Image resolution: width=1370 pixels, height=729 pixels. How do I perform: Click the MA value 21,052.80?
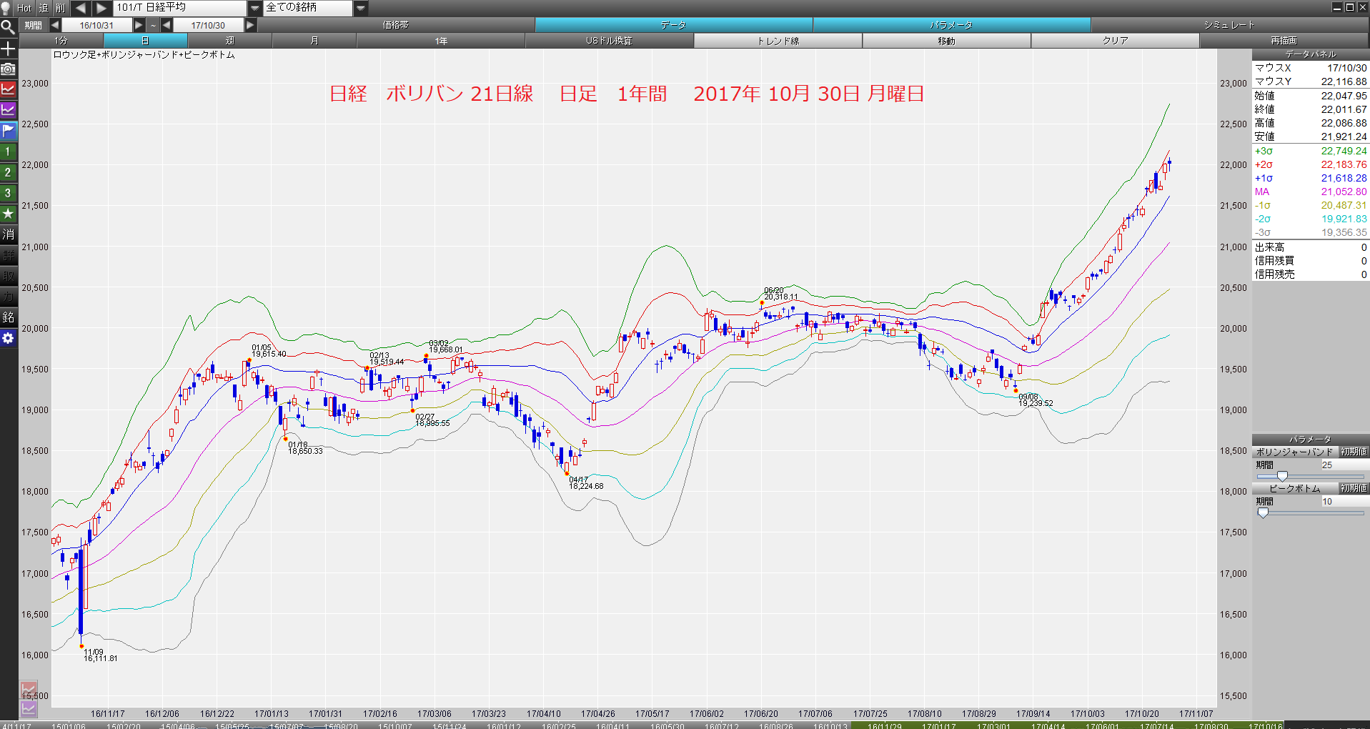point(1344,192)
